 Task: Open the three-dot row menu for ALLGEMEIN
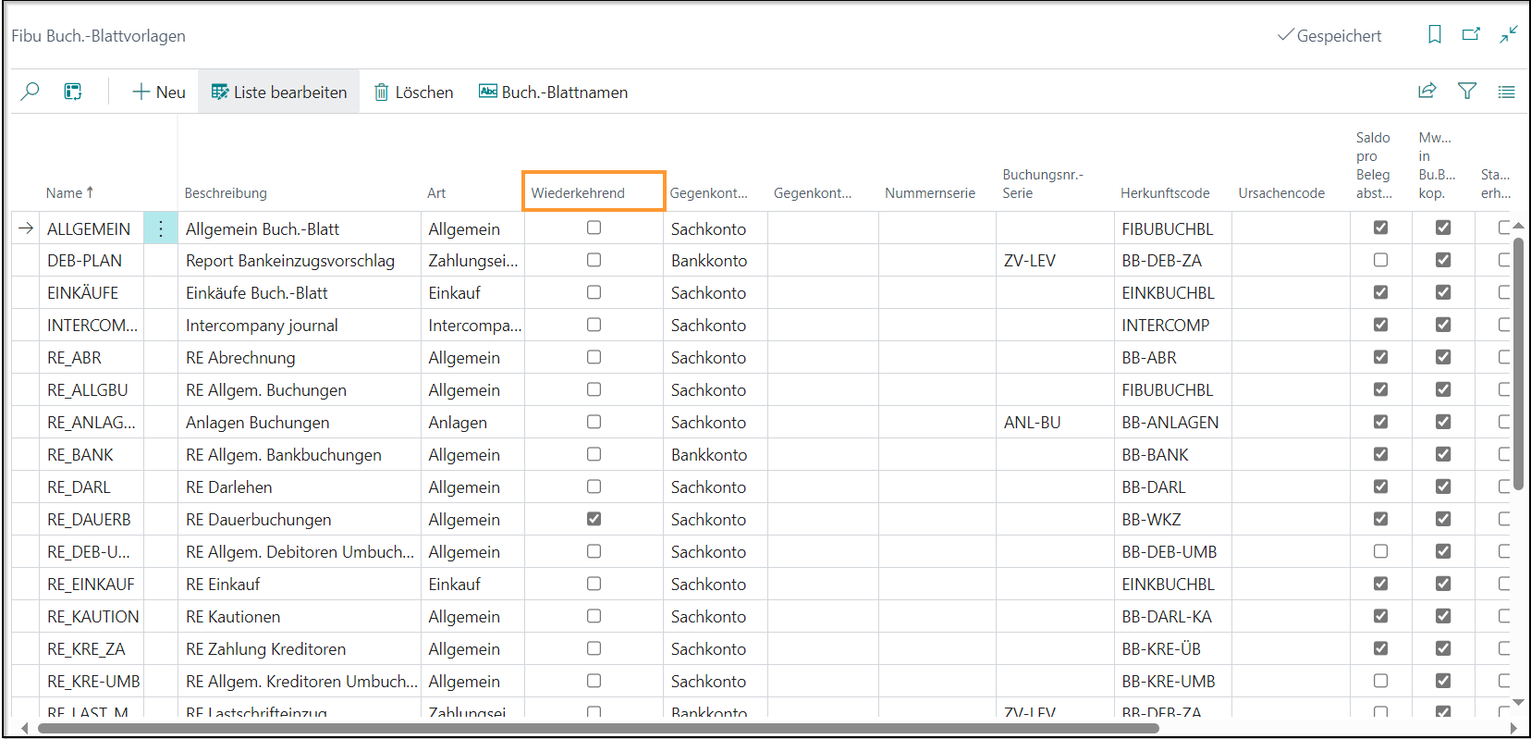pyautogui.click(x=160, y=228)
